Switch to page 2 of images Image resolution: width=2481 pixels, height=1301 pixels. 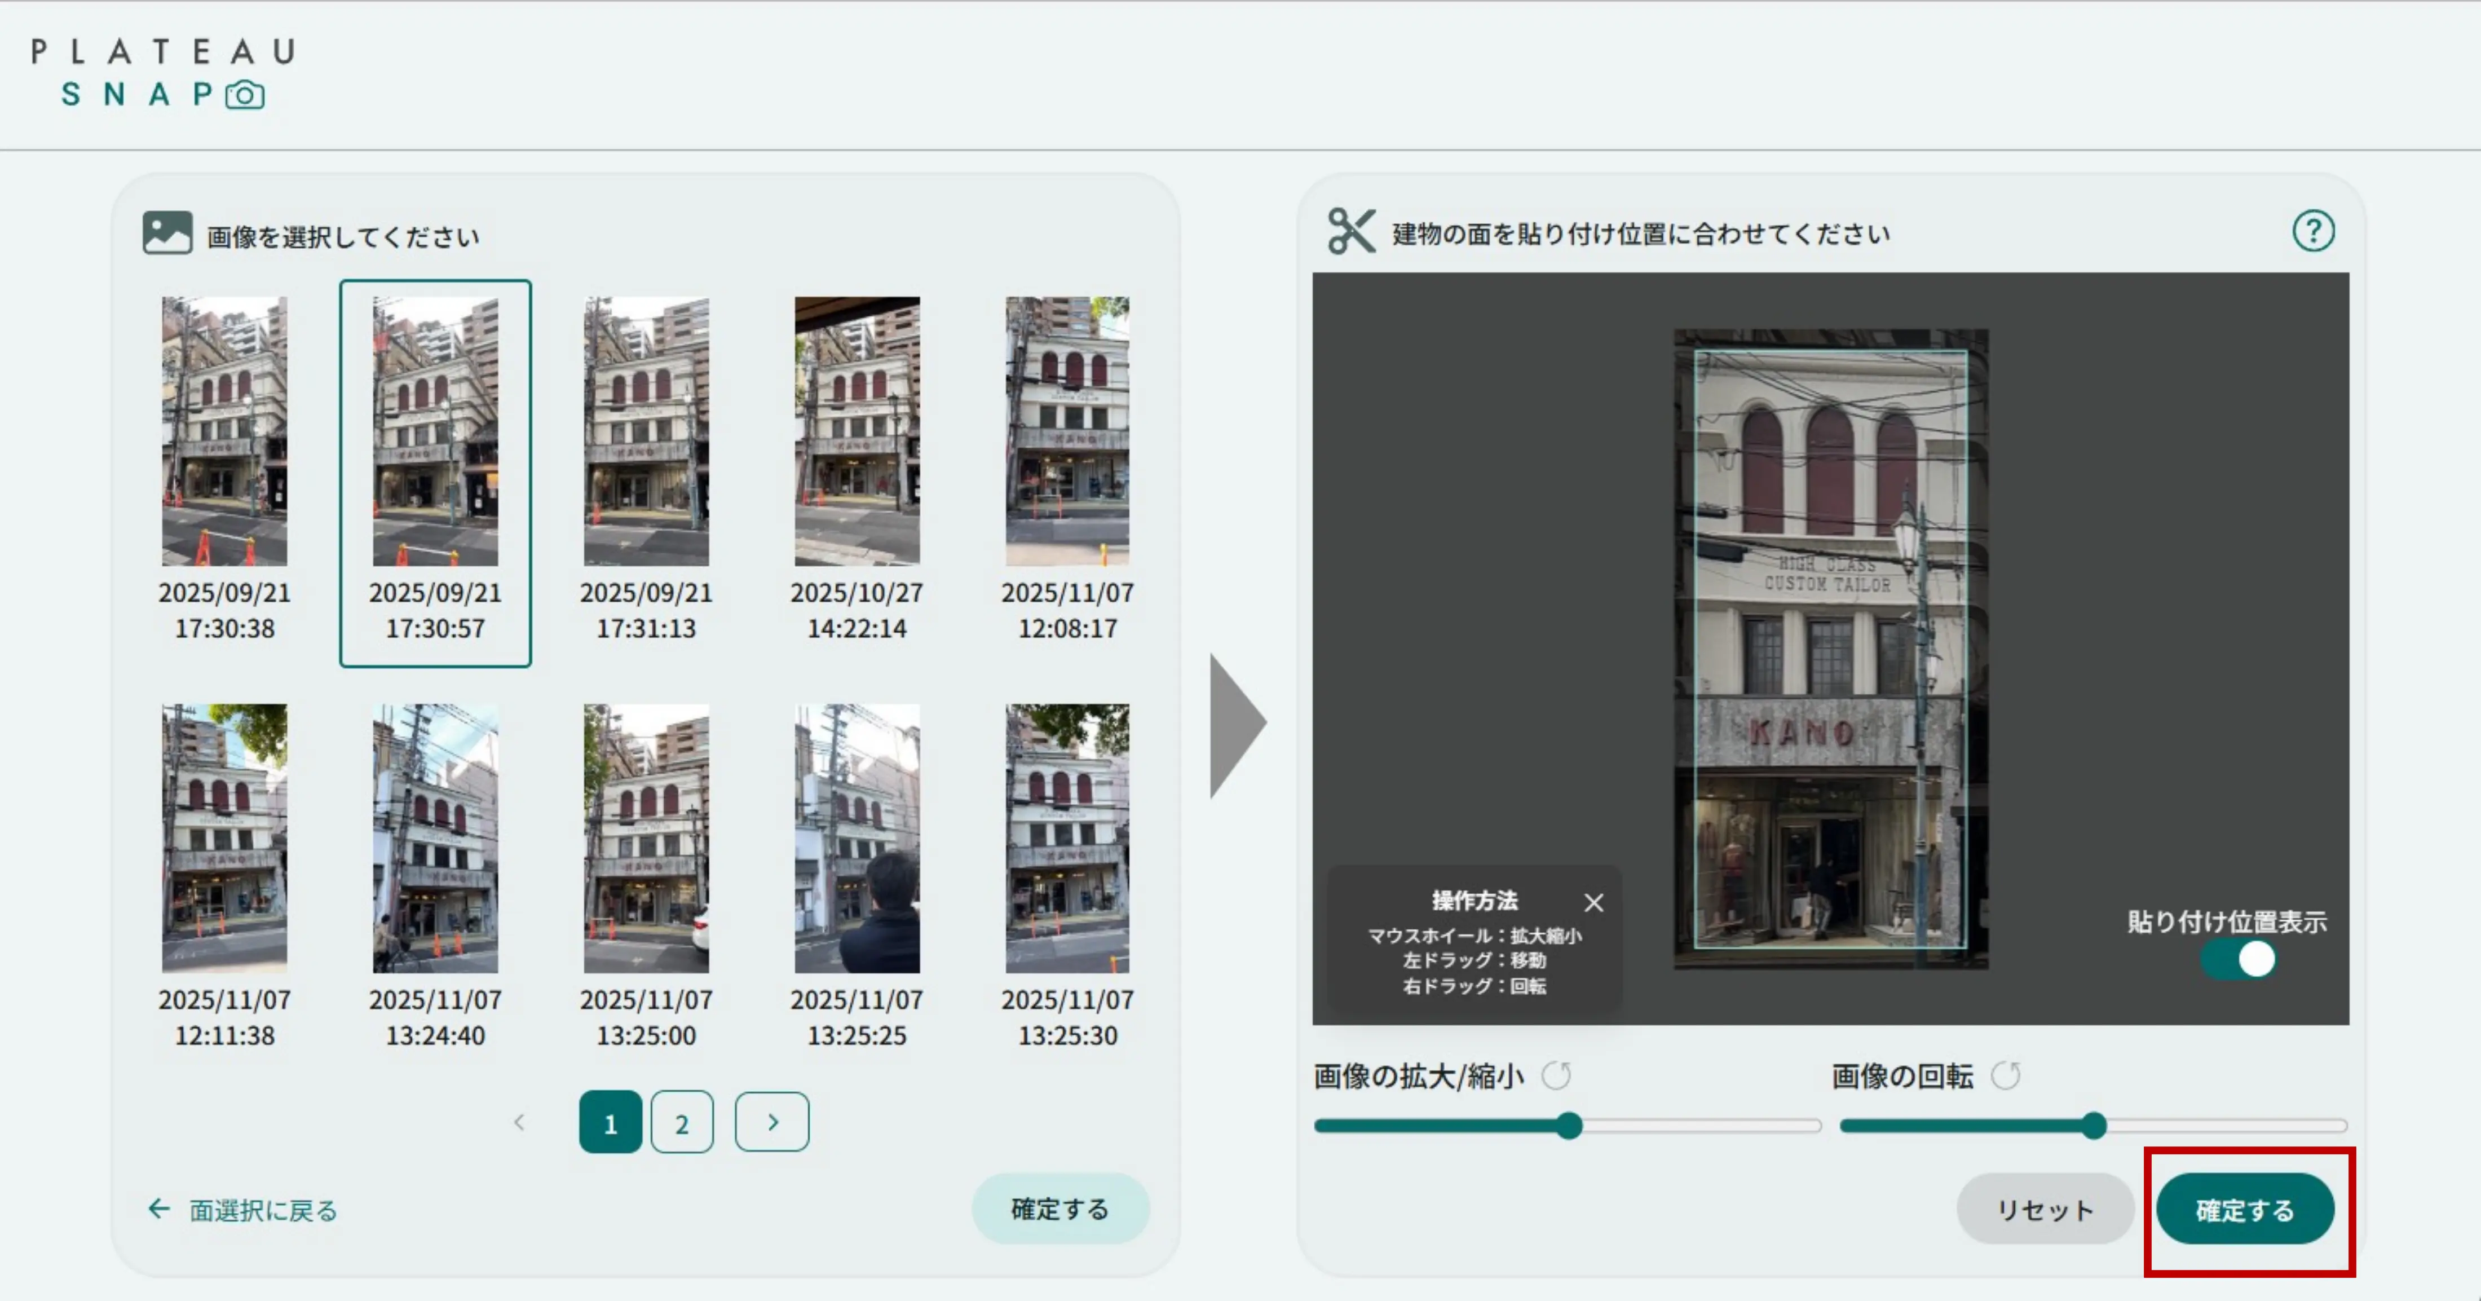pos(682,1121)
